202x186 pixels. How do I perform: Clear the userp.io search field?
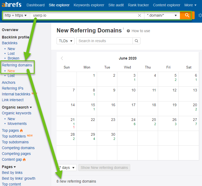pyautogui.click(x=140, y=16)
